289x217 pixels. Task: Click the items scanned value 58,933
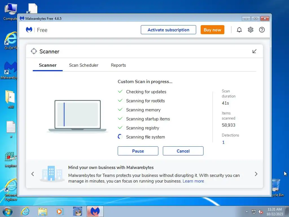pyautogui.click(x=229, y=125)
